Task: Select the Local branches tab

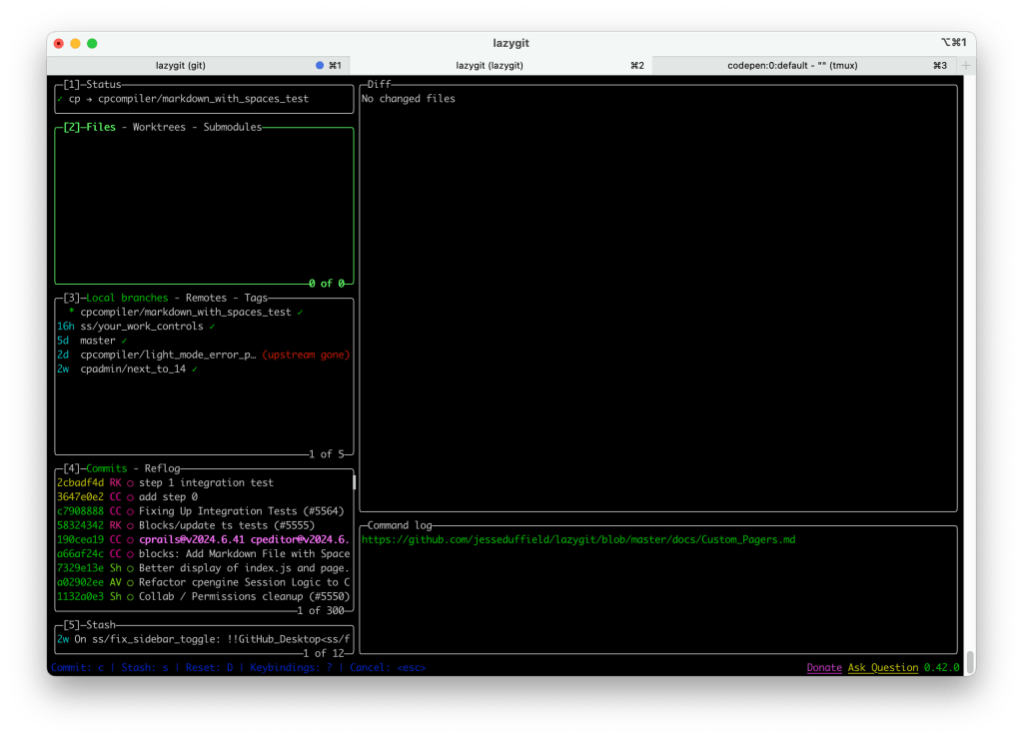Action: click(x=127, y=298)
